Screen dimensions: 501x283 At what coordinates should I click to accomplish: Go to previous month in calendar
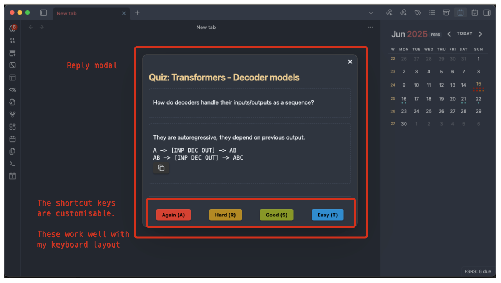[449, 34]
